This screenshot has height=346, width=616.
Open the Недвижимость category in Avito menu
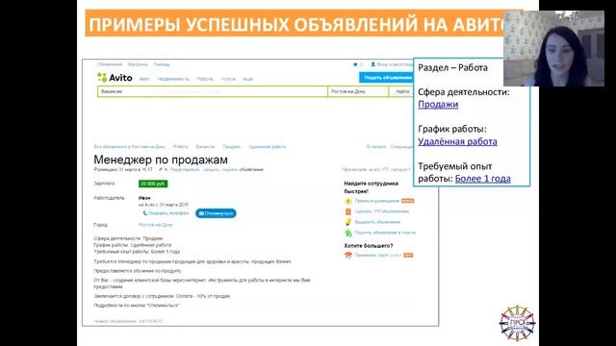point(173,79)
